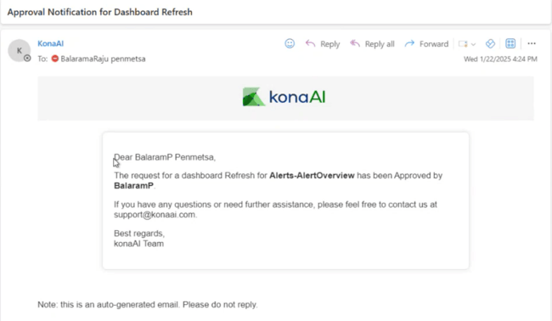
Task: Open the KonaAI sender name link
Action: [51, 43]
